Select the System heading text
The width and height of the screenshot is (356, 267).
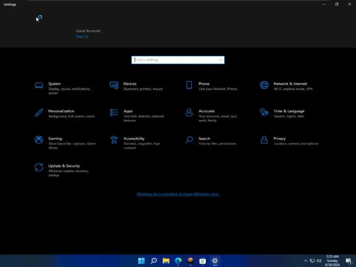point(55,84)
